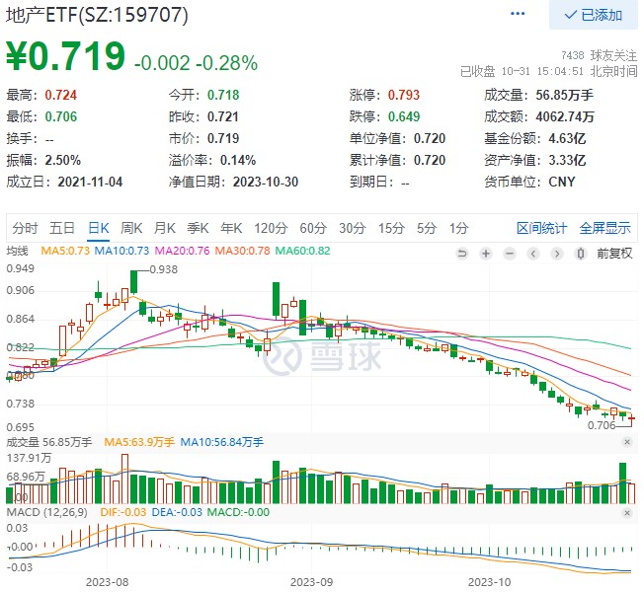Click the 最低 0.706 value

pyautogui.click(x=61, y=117)
